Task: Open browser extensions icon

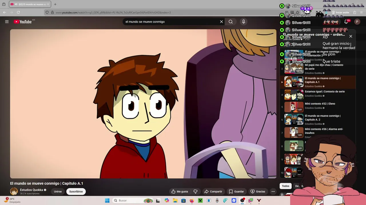Action: tap(355, 13)
